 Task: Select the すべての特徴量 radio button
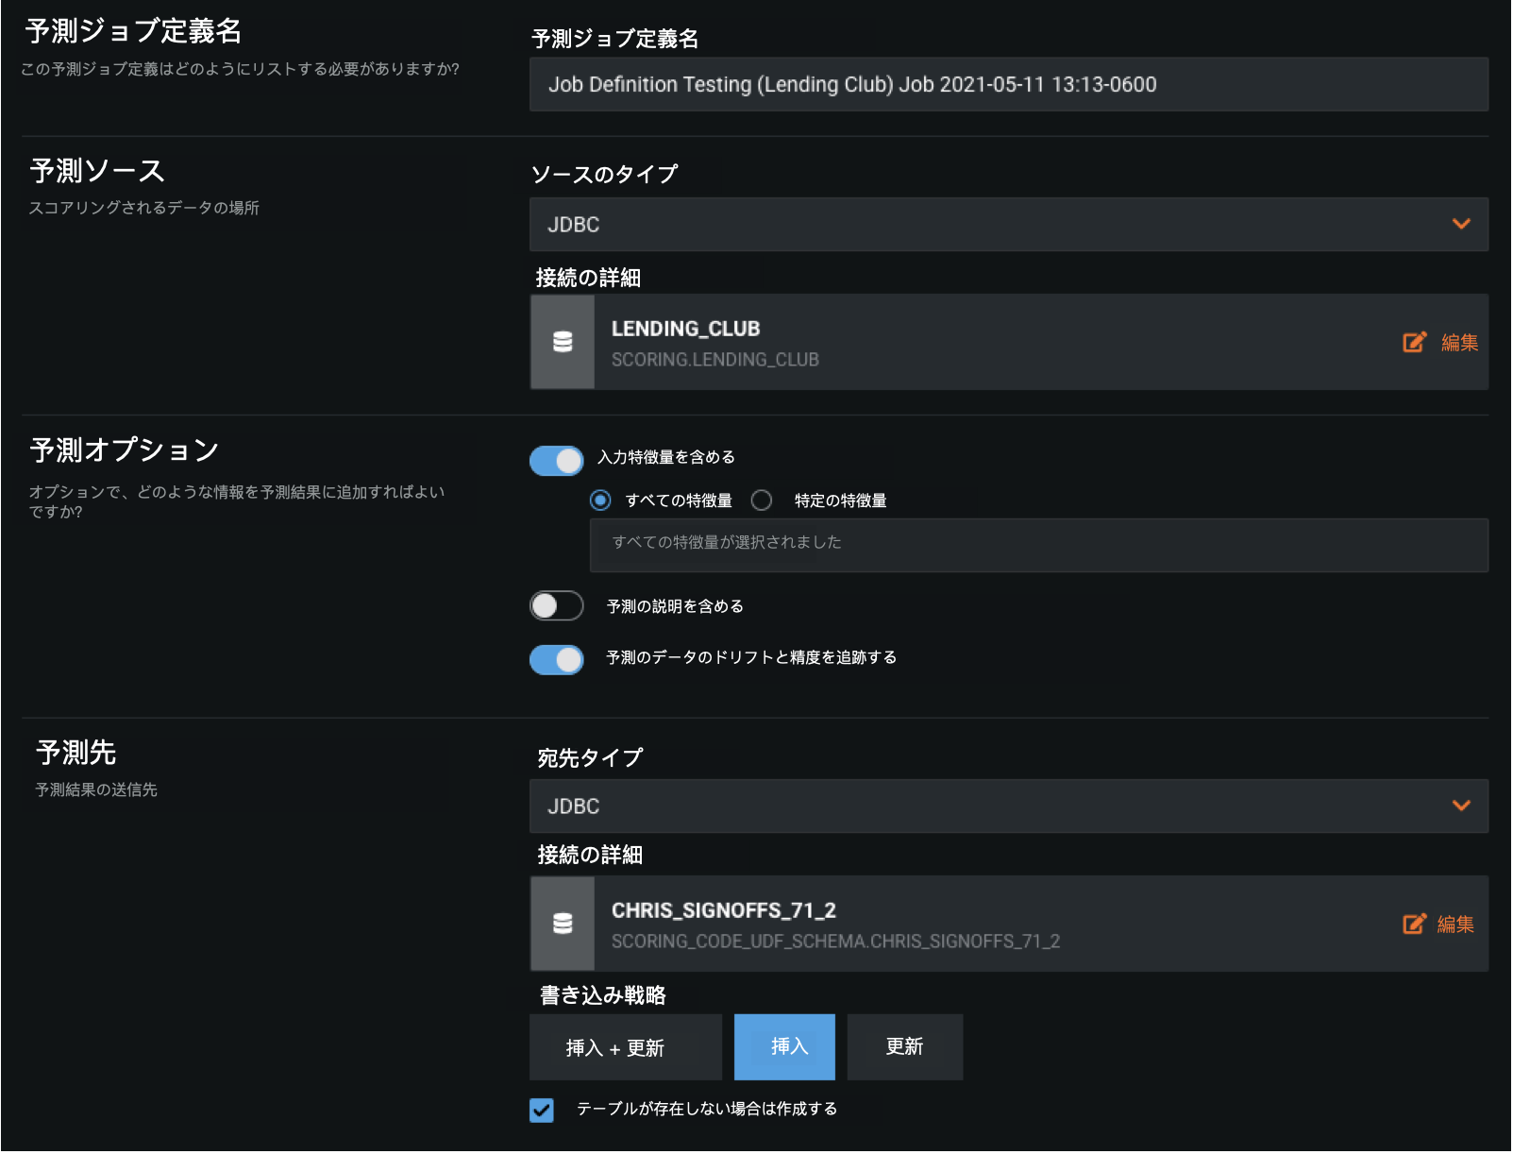[x=600, y=501]
